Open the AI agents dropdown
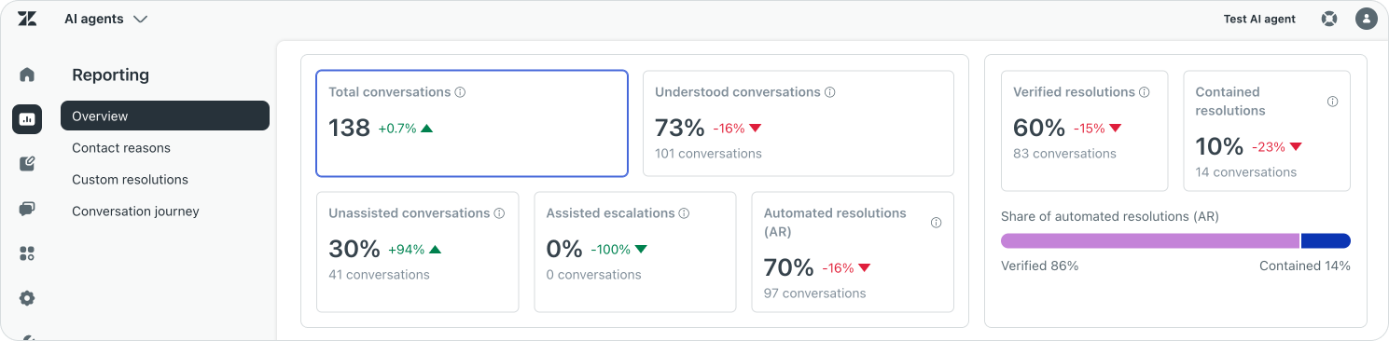Screen dimensions: 1389x341 pos(105,19)
